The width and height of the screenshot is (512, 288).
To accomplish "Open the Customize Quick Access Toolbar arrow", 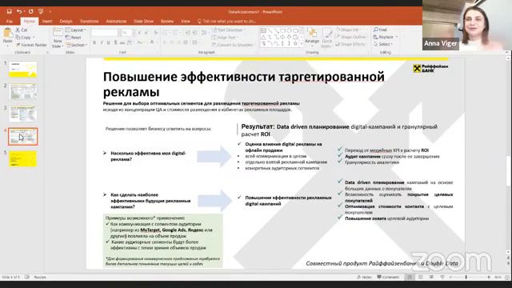I will pyautogui.click(x=50, y=12).
